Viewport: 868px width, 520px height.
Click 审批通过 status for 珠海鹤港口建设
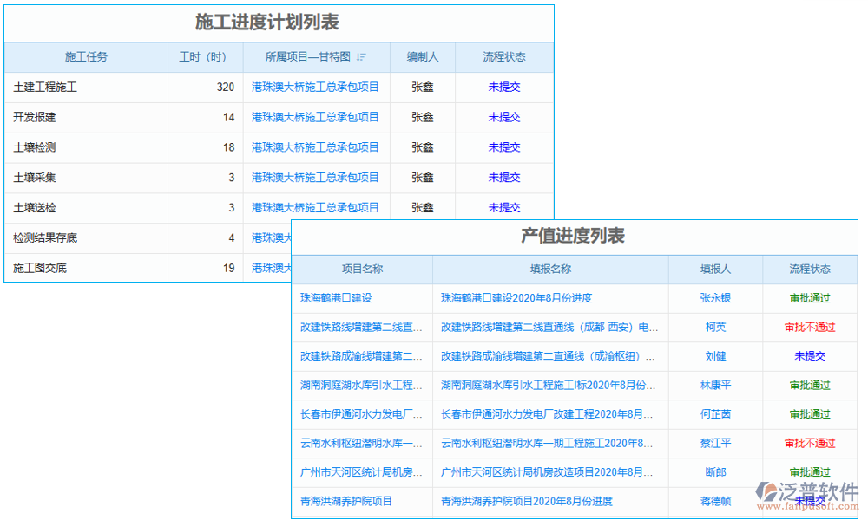pos(810,298)
